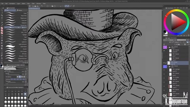Toggle visibility of Folder 2
This screenshot has height=107, width=190.
[164, 47]
